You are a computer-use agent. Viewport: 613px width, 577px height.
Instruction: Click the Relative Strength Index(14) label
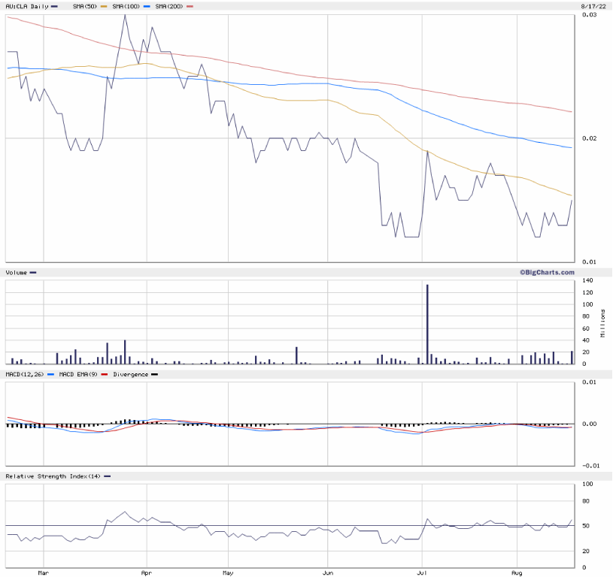(53, 476)
